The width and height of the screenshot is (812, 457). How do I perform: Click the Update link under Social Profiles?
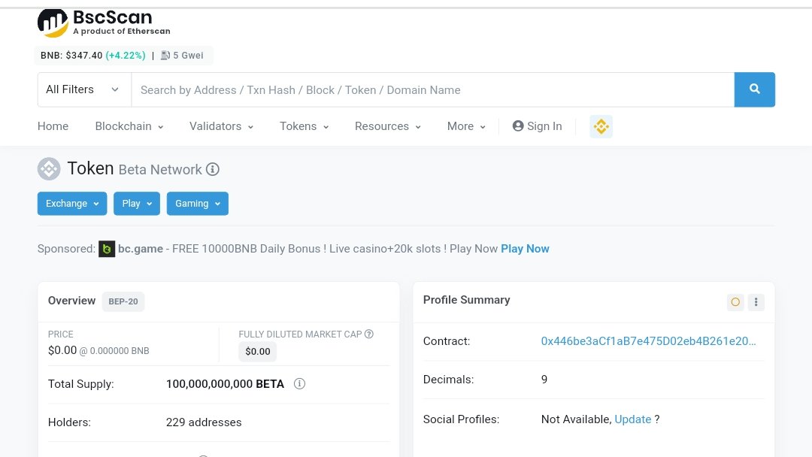(632, 419)
